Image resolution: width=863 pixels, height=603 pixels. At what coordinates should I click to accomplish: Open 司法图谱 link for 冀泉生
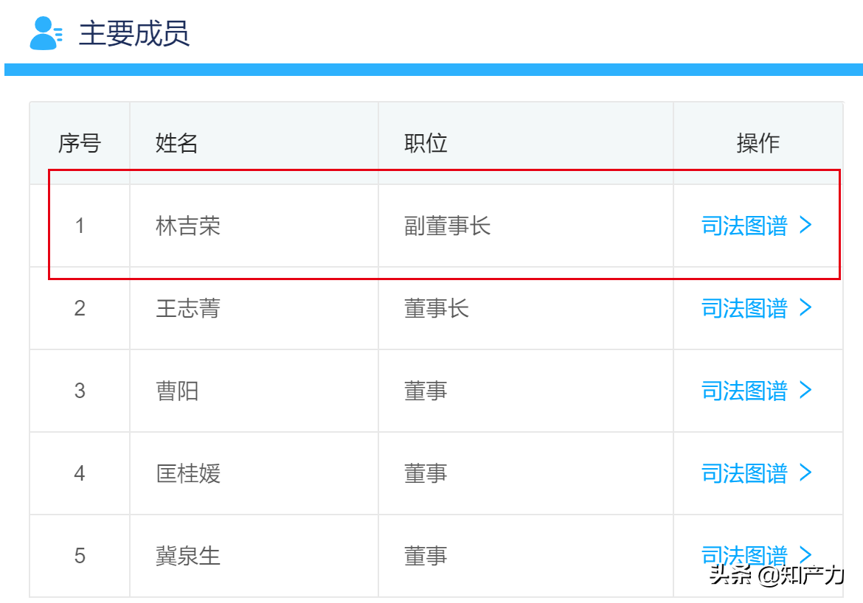tap(744, 556)
